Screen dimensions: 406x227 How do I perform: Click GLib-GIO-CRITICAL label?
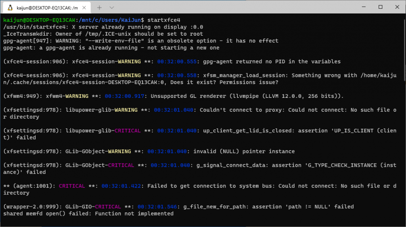93,206
